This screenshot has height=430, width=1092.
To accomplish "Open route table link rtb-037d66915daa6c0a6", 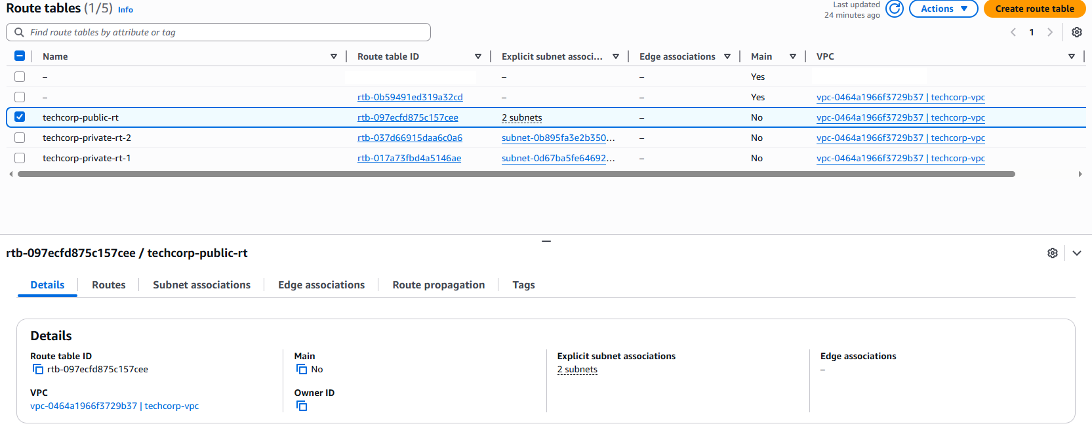I will point(409,138).
